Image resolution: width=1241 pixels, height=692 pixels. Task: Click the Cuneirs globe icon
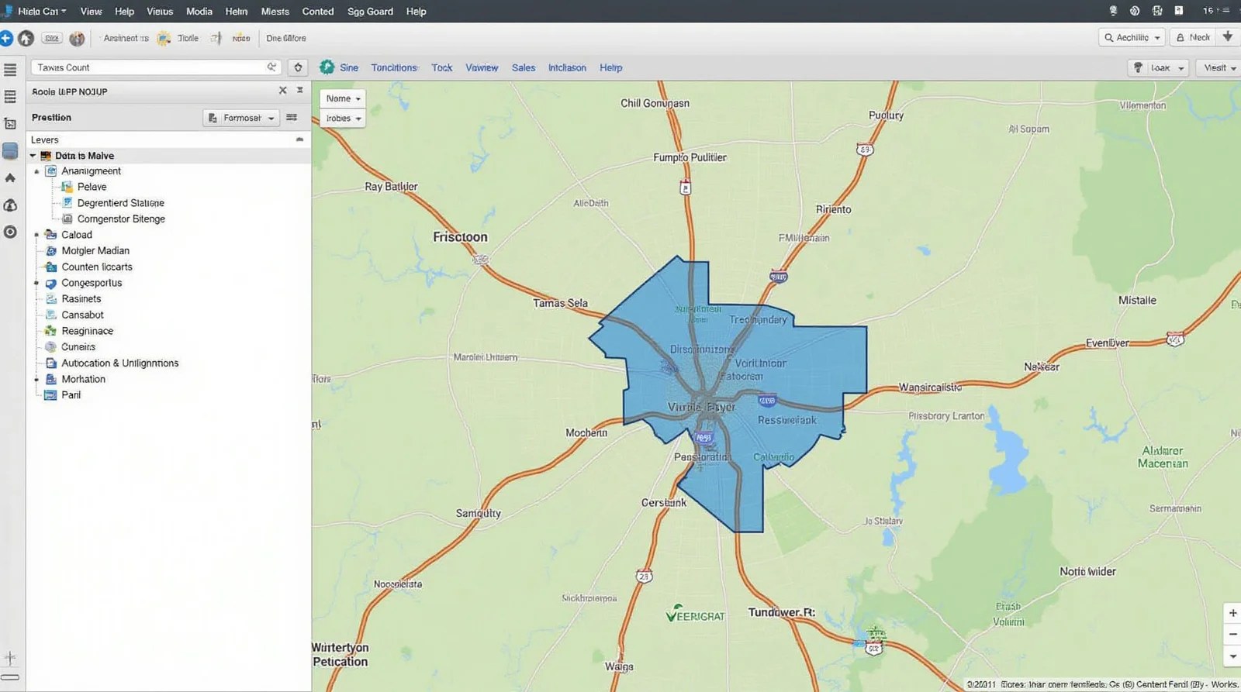50,347
